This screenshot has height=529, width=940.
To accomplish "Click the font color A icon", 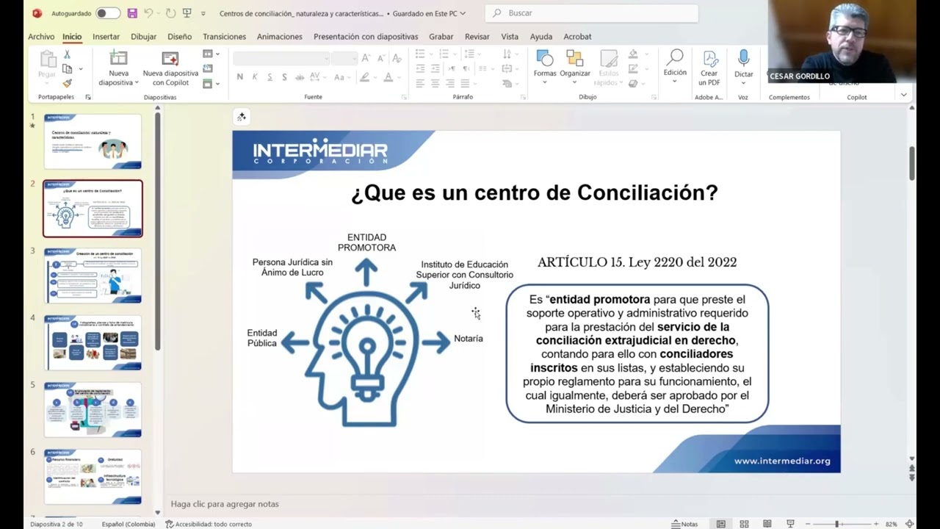I will click(x=388, y=77).
